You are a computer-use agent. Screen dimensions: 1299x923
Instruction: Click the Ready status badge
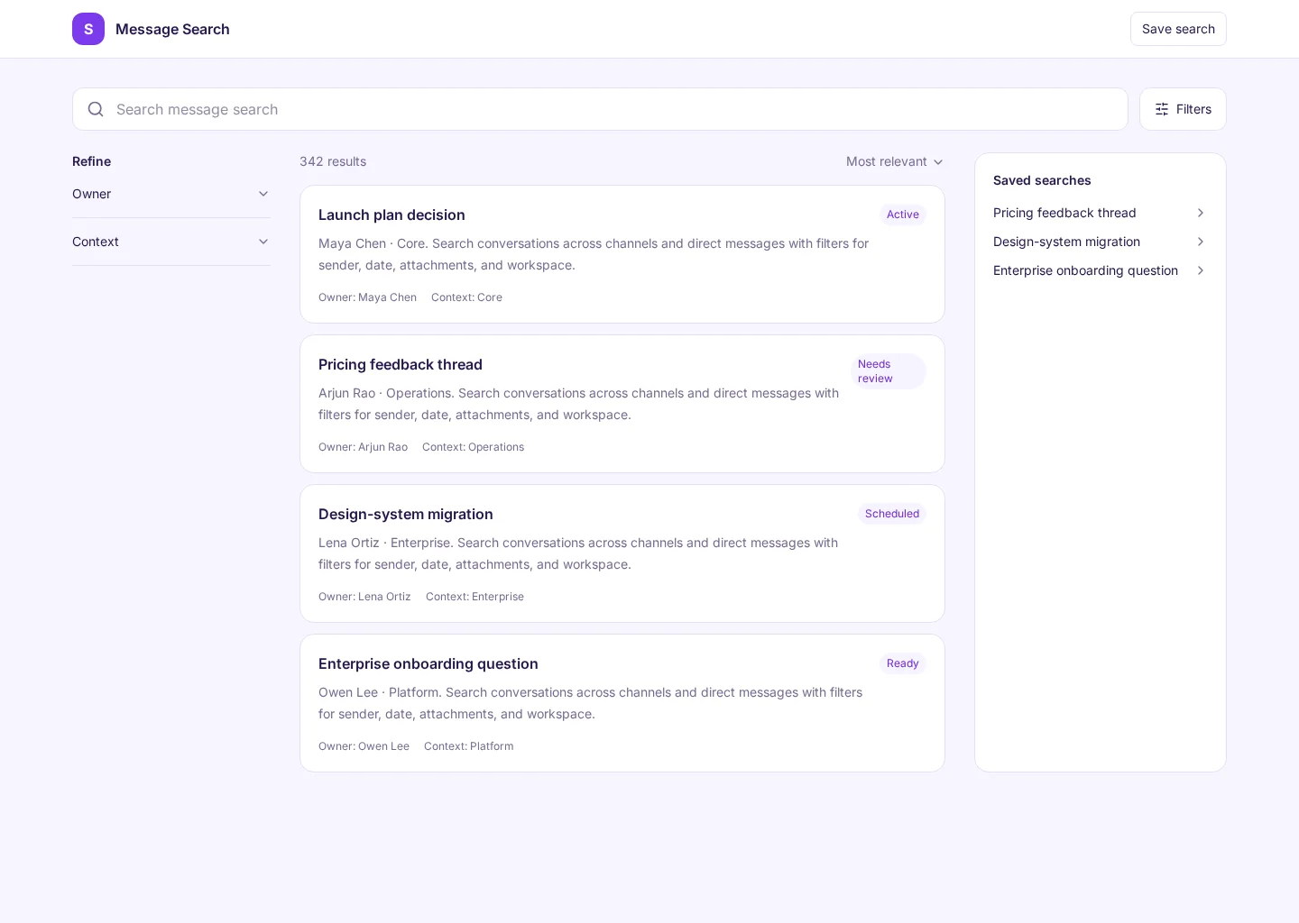(903, 663)
